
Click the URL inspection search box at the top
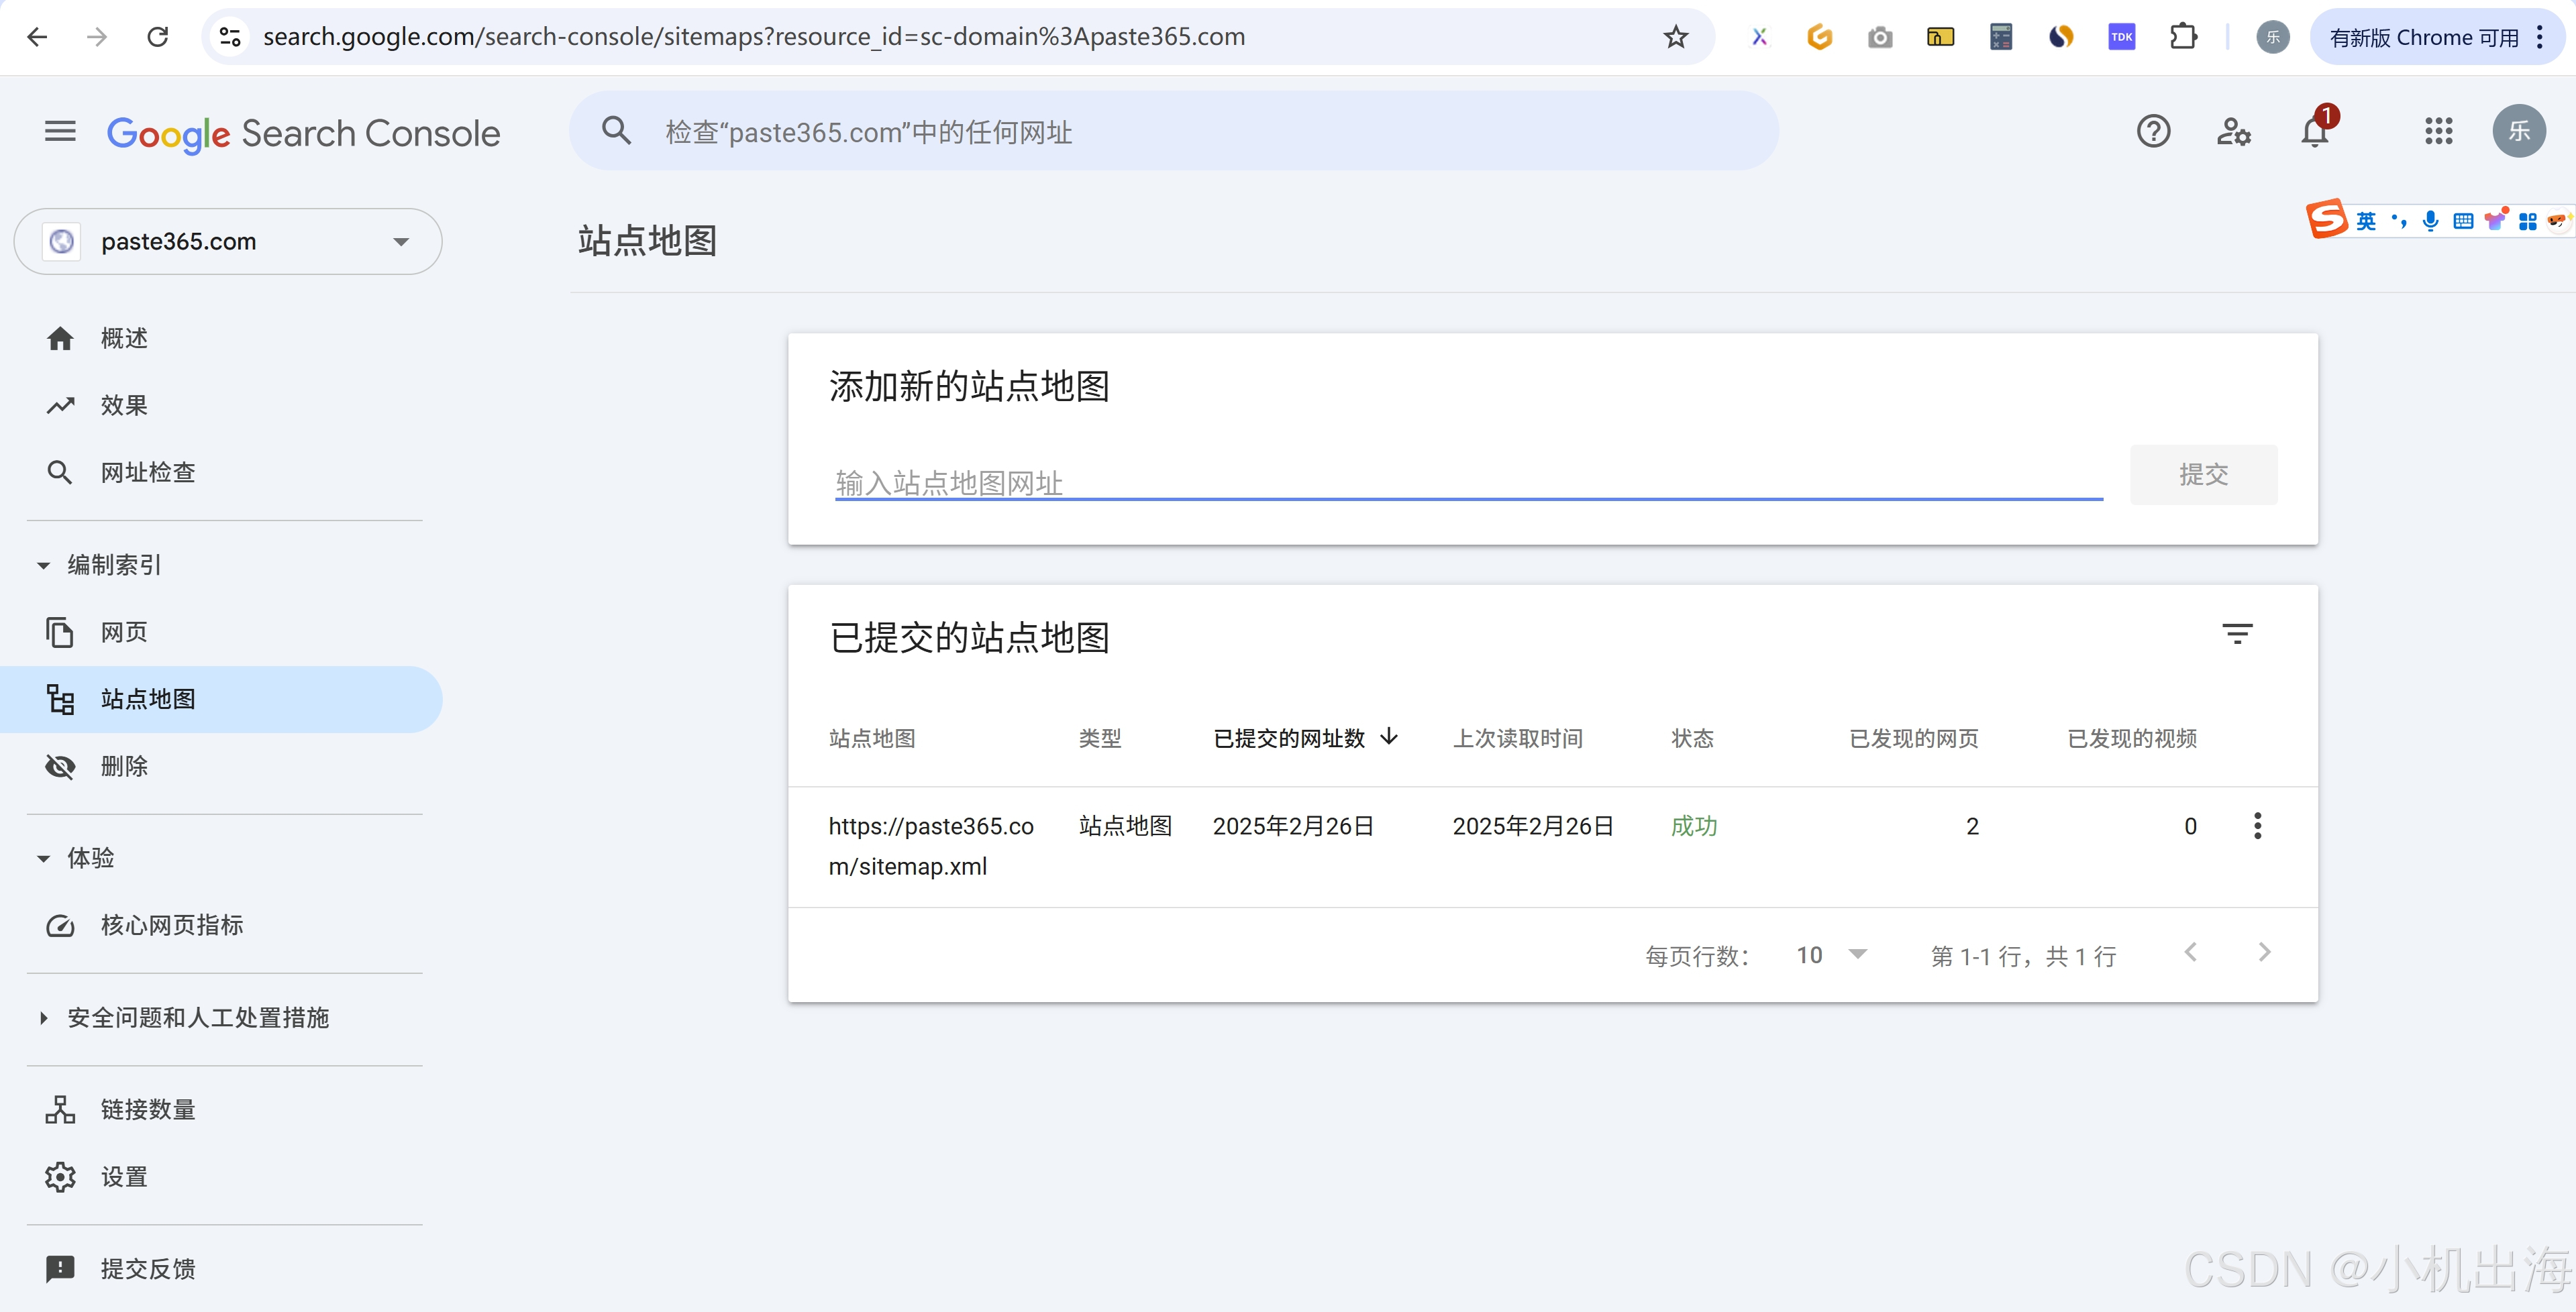1173,132
